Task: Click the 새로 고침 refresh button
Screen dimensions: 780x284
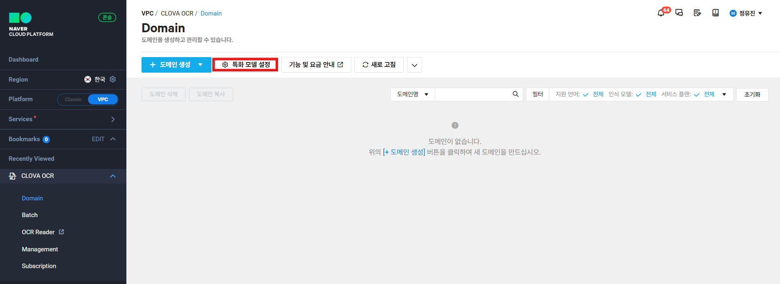Action: [x=379, y=64]
